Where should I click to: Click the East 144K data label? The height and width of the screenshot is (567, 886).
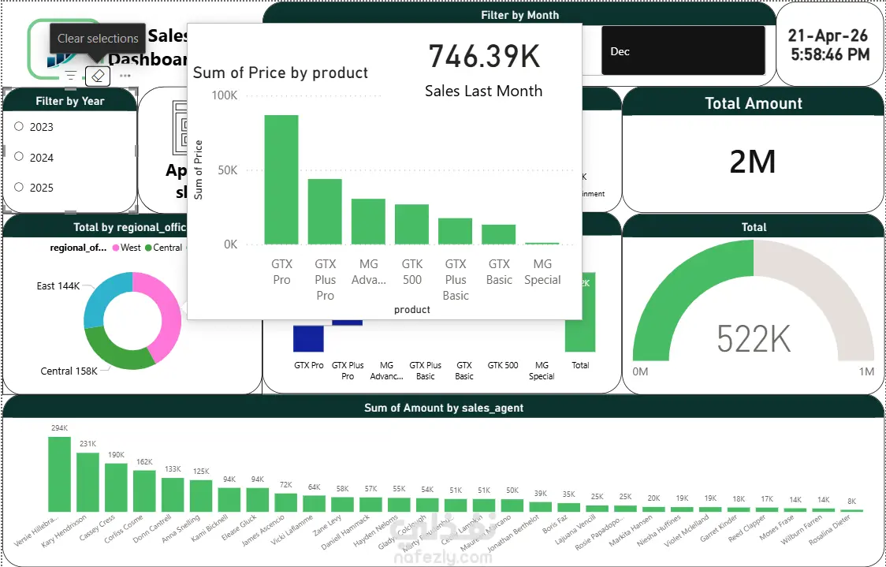point(58,286)
